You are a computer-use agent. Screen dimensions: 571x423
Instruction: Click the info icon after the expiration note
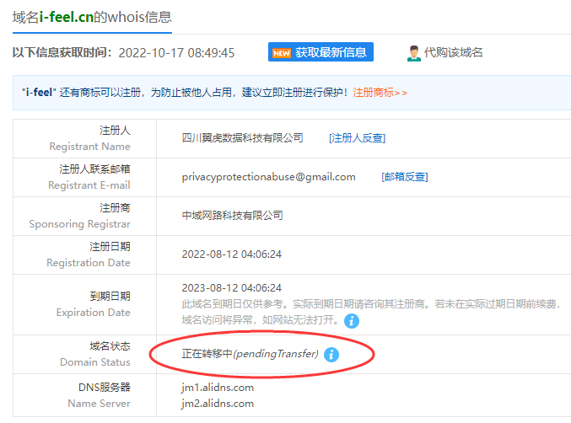[x=352, y=320]
